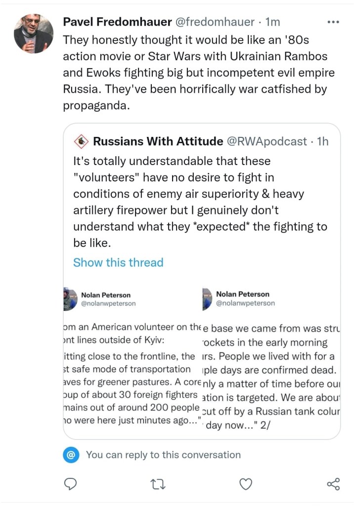Click the @RWApodcast handle
This screenshot has width=354, height=506.
266,142
